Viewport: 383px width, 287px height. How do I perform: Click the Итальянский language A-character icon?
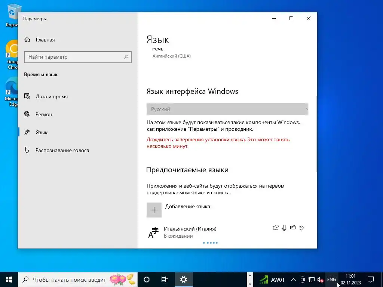pos(153,232)
